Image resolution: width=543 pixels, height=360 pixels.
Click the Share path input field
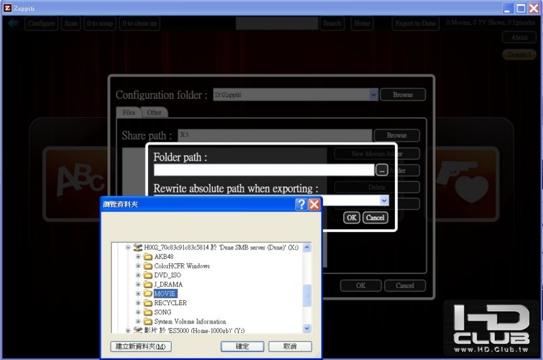pos(276,135)
